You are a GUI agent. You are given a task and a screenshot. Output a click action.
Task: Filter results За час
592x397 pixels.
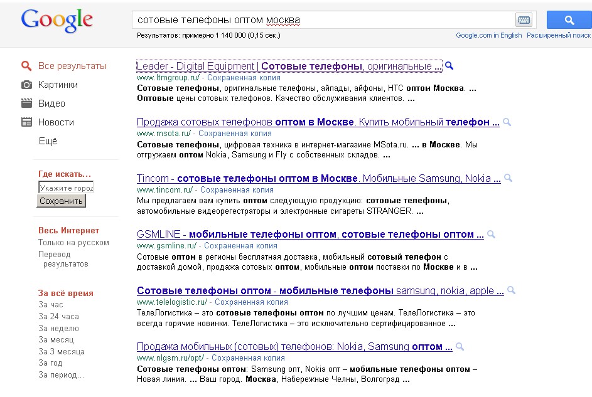tap(51, 305)
